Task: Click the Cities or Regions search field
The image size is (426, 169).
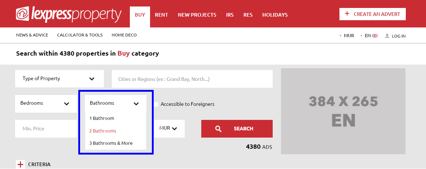Action: [192, 79]
